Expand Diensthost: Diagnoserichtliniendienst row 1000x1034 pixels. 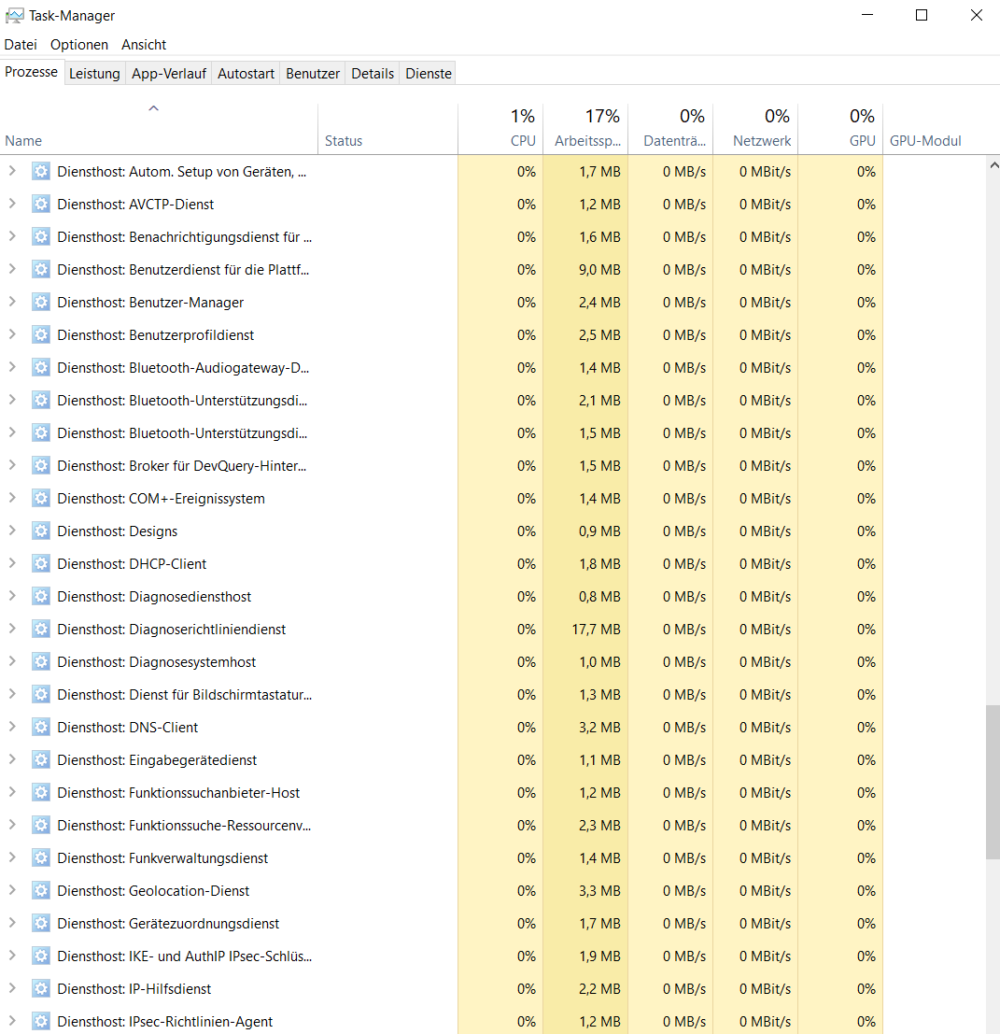tap(12, 630)
